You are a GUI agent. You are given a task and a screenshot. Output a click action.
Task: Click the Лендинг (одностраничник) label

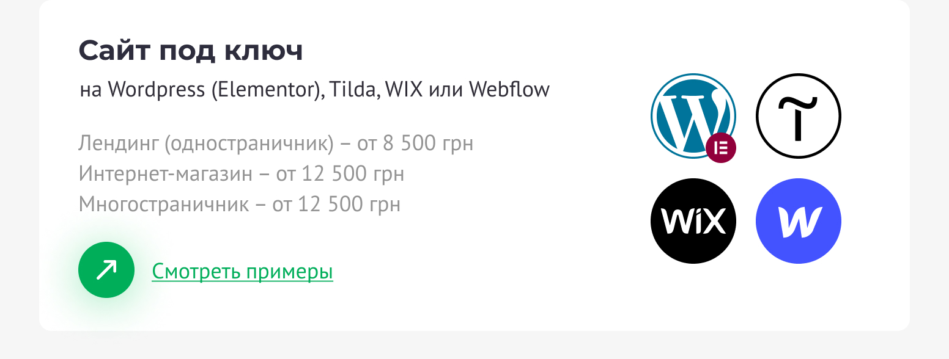click(206, 144)
